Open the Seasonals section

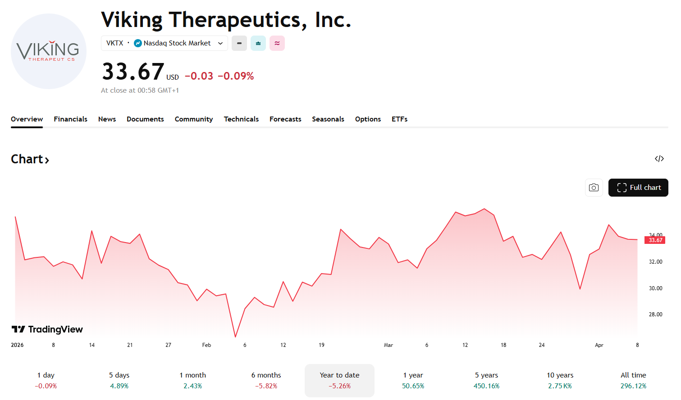[x=328, y=119]
